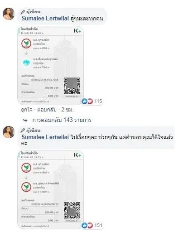The width and height of the screenshot is (193, 237).
Task: Click the reply arrow icon before 143 replies
Action: (x=25, y=120)
